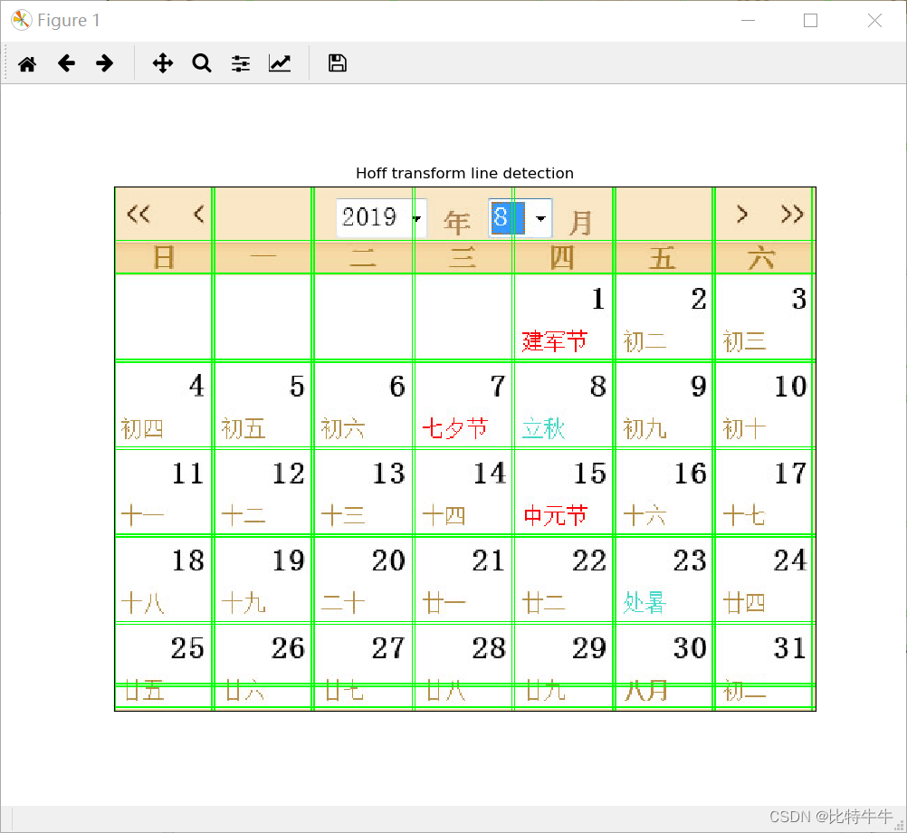907x833 pixels.
Task: Click date 21 in the calendar
Action: tap(489, 560)
